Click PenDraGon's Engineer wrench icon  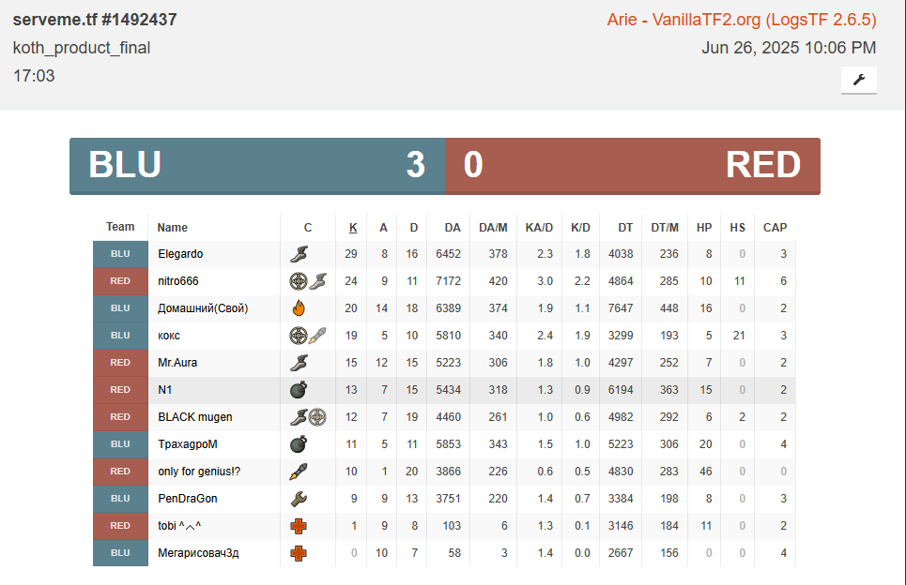(299, 499)
